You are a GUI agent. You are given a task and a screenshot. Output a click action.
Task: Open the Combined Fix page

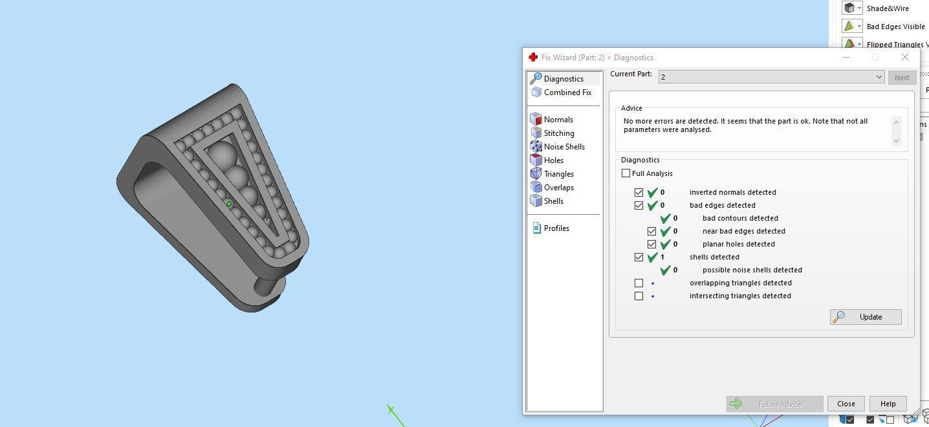(x=562, y=93)
